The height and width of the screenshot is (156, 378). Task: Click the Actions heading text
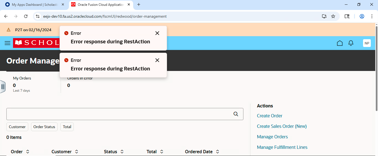265,106
